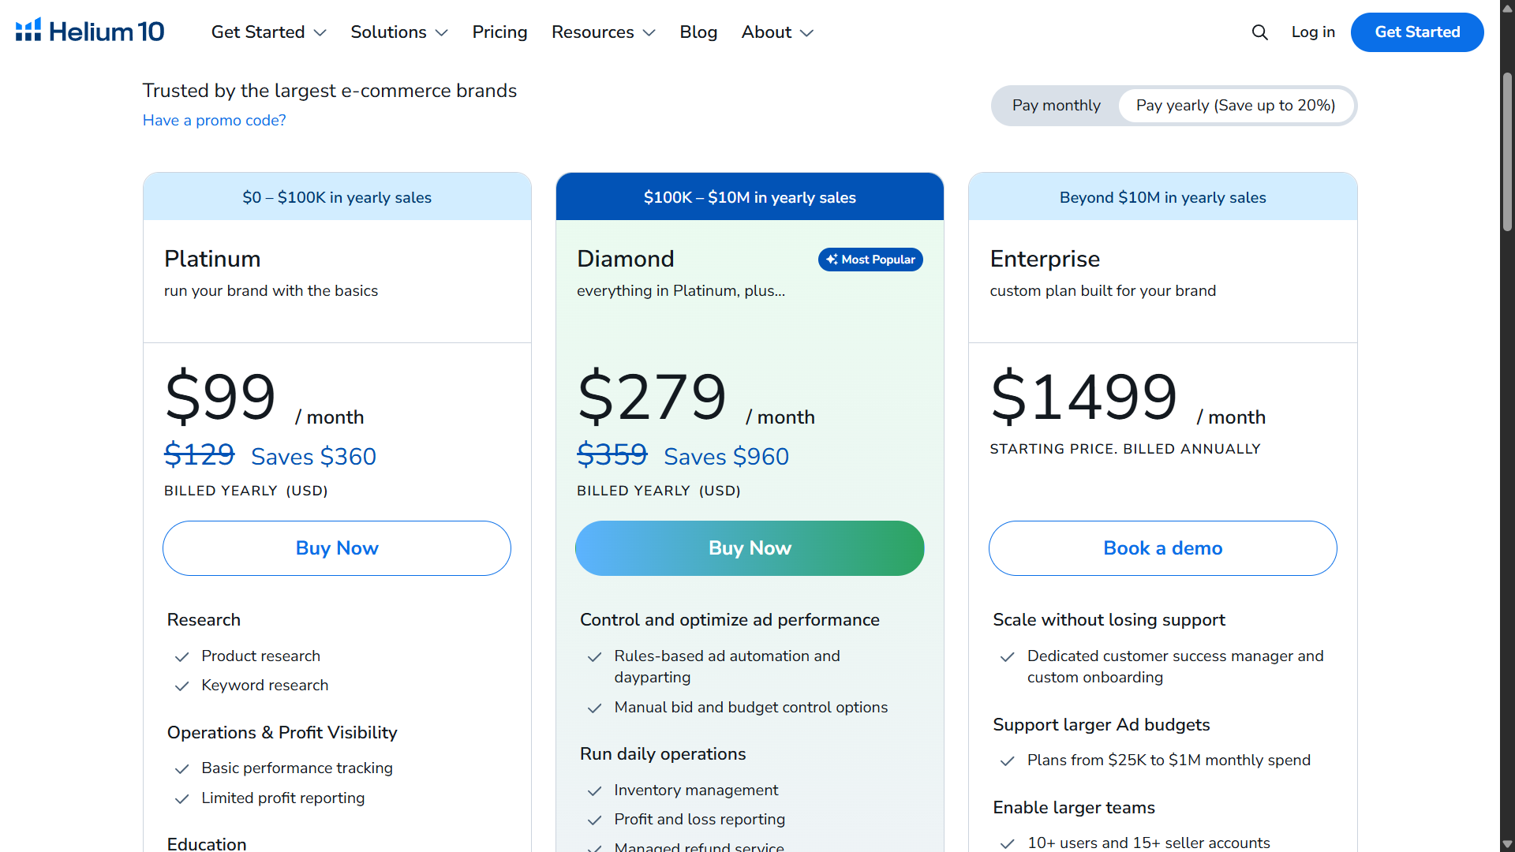Screen dimensions: 1515x852
Task: Click the scrollbar down arrow
Action: tap(1506, 843)
